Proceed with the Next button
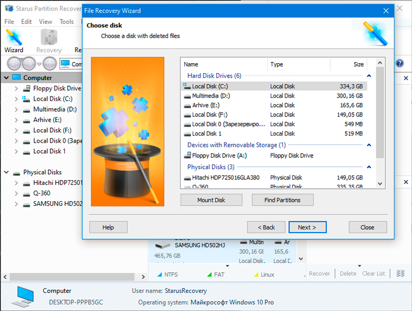 click(x=307, y=227)
